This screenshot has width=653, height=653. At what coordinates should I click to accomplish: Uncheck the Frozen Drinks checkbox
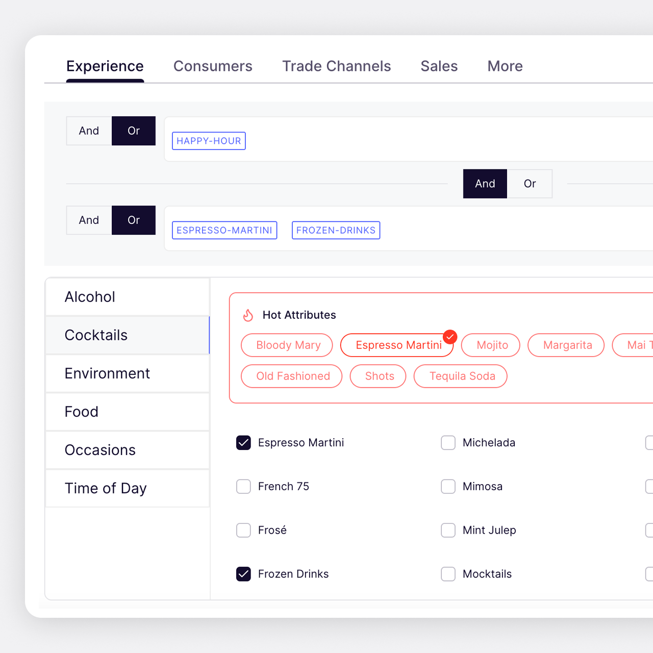coord(244,574)
